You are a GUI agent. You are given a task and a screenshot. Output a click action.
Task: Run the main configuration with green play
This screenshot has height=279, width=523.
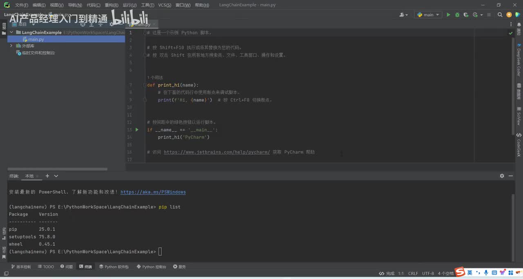[448, 15]
